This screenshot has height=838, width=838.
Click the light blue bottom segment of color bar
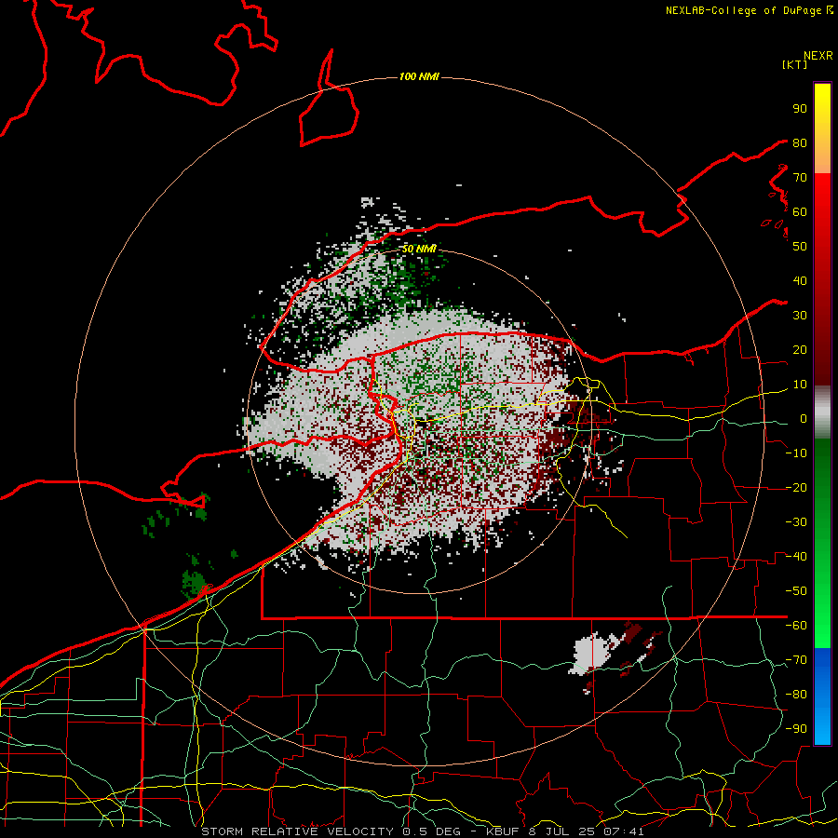(x=822, y=722)
